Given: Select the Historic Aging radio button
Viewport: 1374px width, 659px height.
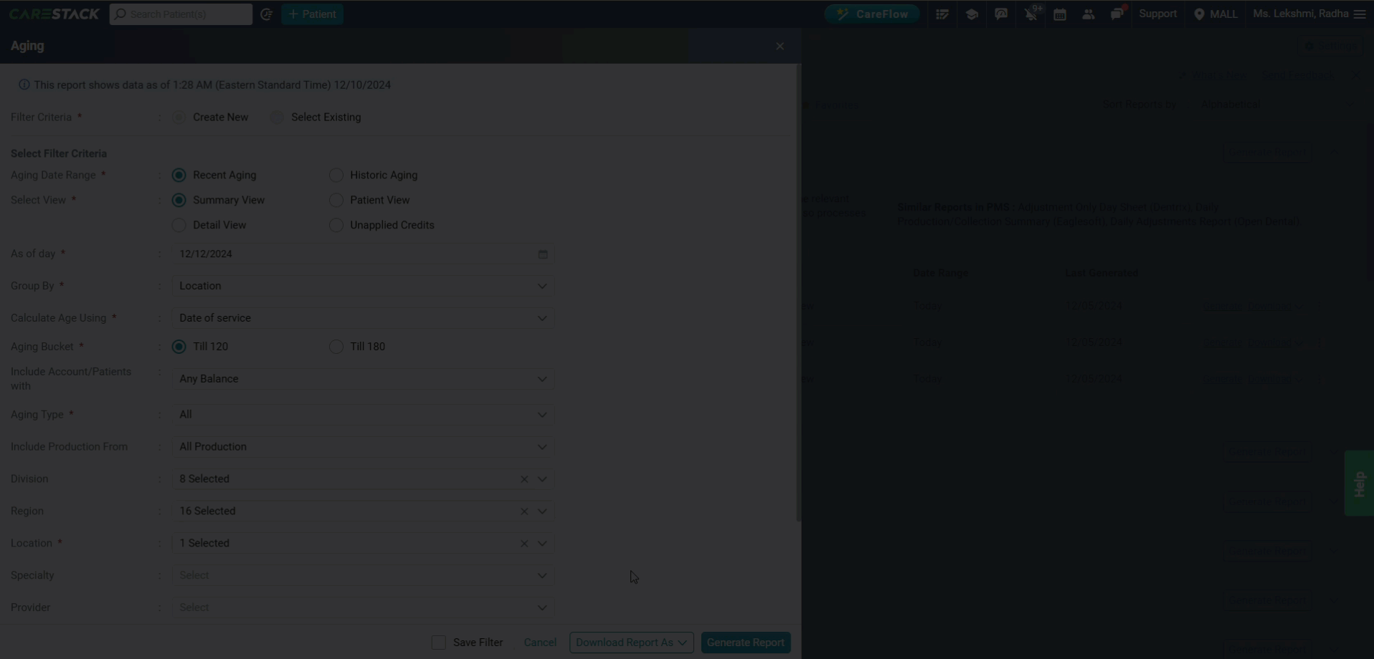Looking at the screenshot, I should [336, 175].
